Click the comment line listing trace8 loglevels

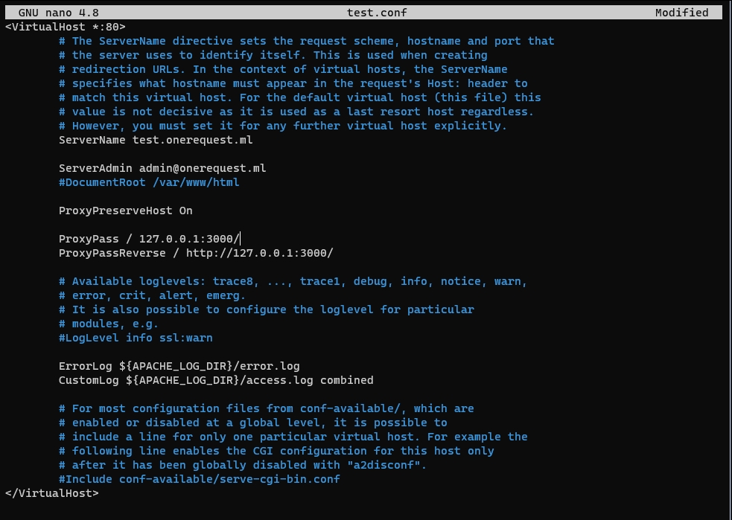point(293,281)
